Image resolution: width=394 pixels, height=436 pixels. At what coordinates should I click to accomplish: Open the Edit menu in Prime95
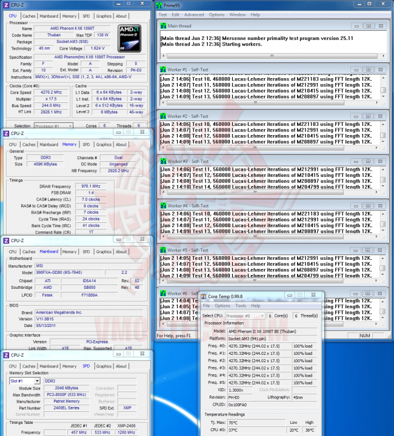pos(175,15)
